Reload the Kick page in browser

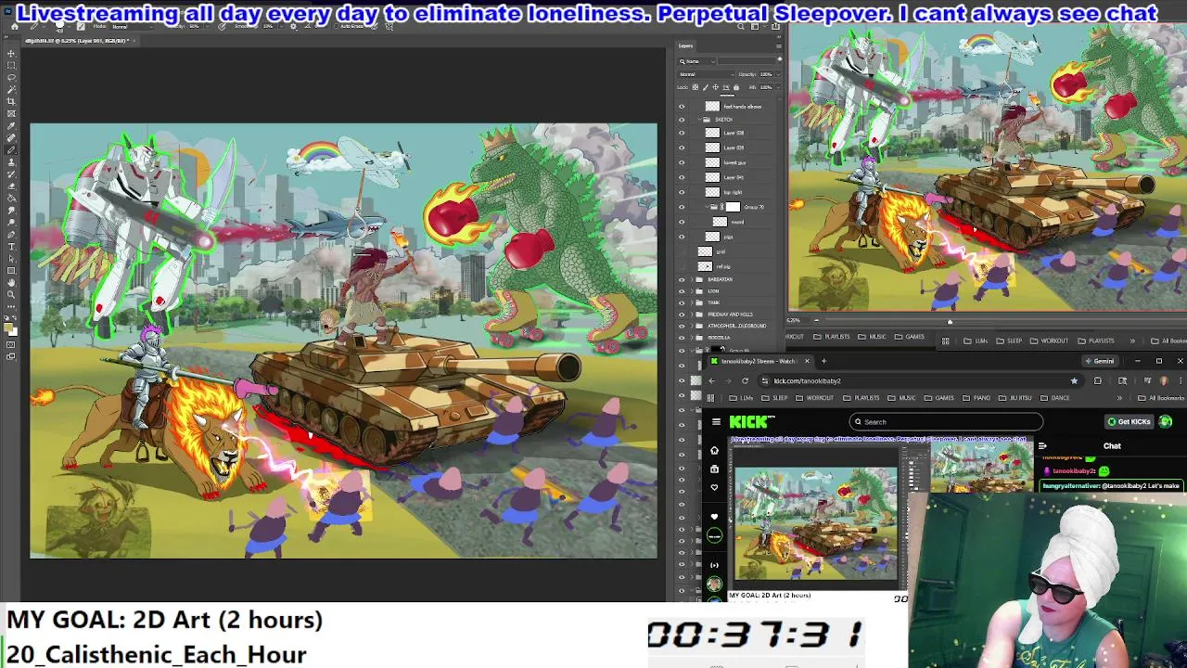[x=745, y=381]
